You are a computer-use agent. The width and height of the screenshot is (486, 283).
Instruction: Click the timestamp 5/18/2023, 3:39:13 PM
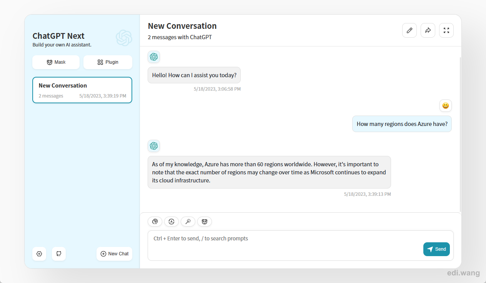[367, 194]
